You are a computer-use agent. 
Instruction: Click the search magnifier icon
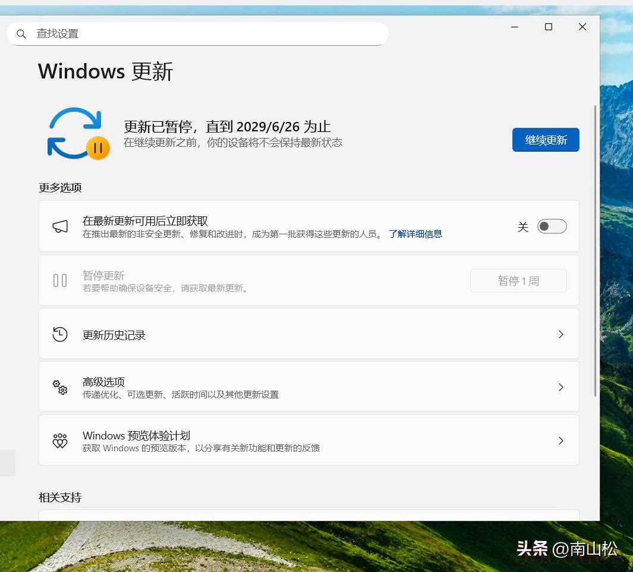click(x=21, y=34)
